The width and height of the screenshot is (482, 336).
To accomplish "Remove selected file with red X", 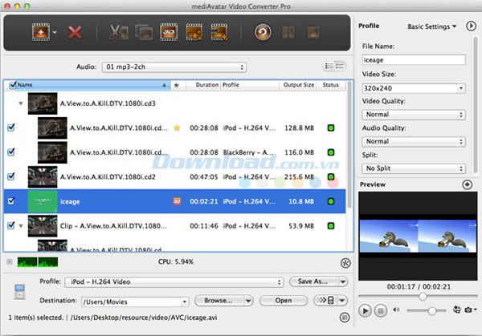I will pos(75,32).
